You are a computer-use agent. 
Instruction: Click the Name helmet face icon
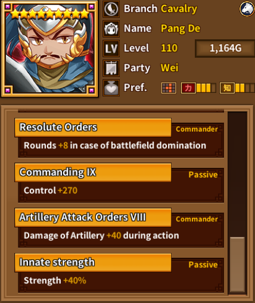tap(111, 29)
